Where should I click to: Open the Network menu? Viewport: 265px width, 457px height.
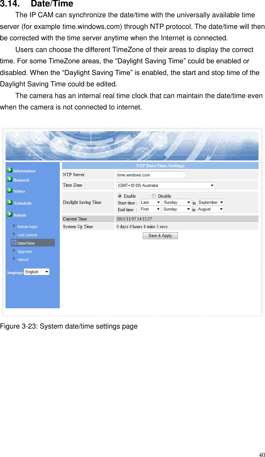coord(21,180)
